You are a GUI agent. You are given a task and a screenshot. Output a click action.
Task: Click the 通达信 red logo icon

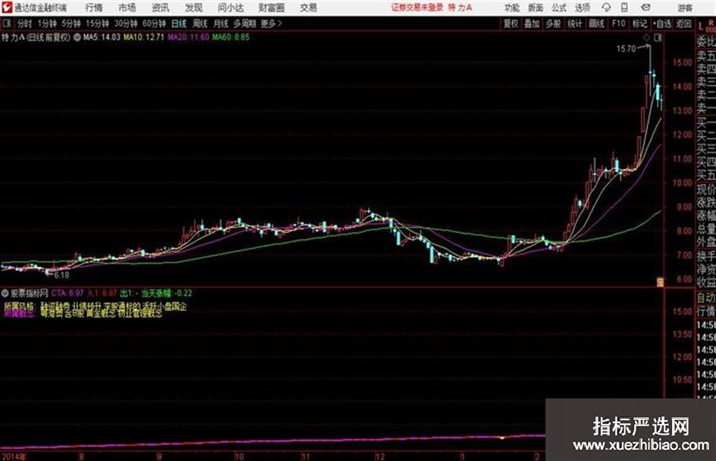(7, 8)
